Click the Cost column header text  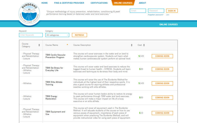tap(140, 45)
